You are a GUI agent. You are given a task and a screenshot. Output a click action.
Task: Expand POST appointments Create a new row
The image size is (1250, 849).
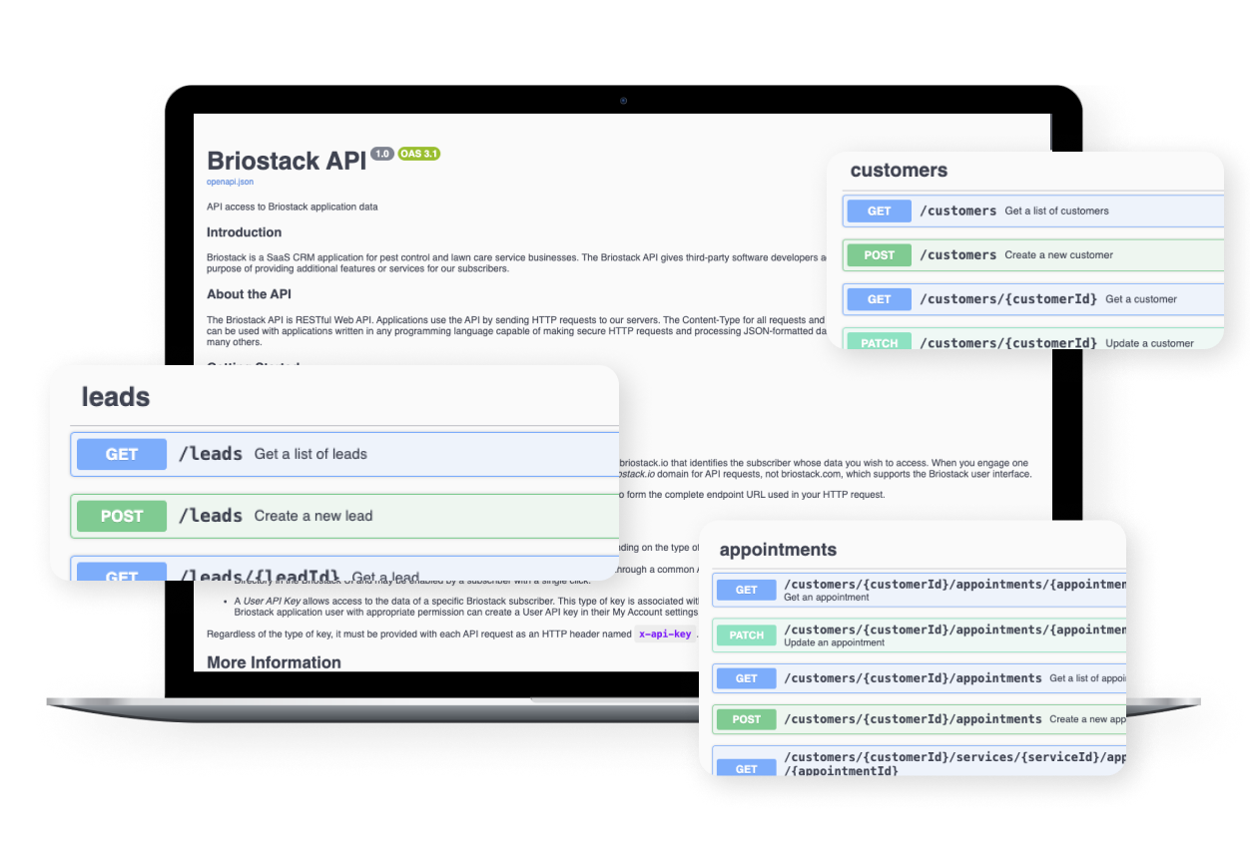click(x=920, y=718)
